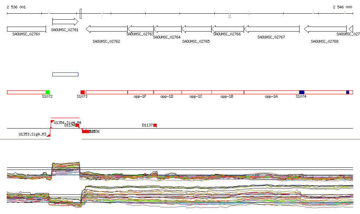This screenshot has height=214, width=360.
Task: Click the SAOUHSC_02768 gene arrow
Action: (x=325, y=29)
